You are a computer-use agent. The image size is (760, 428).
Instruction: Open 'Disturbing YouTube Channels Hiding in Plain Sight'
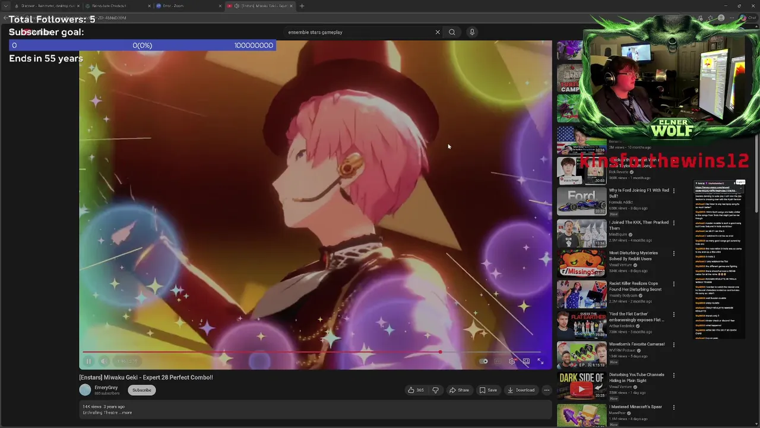[x=636, y=377]
